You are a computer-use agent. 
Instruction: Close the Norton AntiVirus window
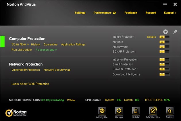[x=175, y=4]
